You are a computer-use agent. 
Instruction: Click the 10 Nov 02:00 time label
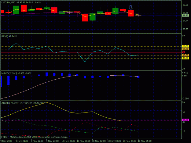(x=99, y=141)
